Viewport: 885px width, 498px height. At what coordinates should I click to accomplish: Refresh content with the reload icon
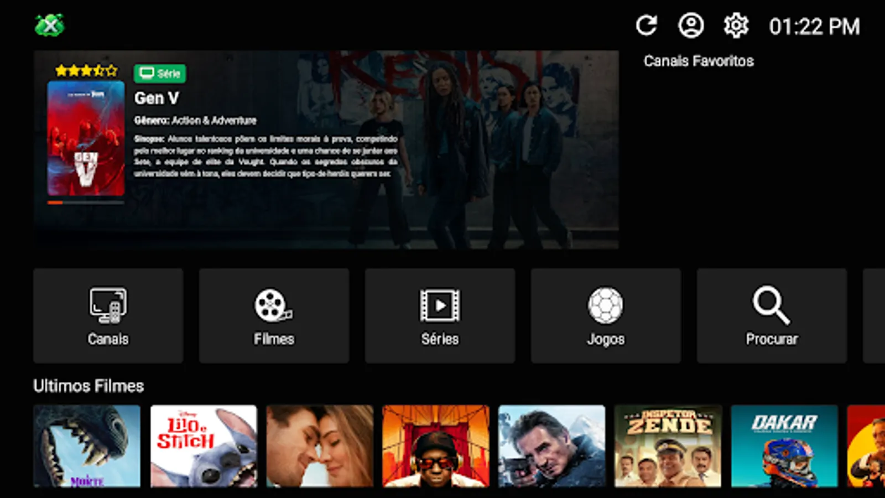coord(646,25)
